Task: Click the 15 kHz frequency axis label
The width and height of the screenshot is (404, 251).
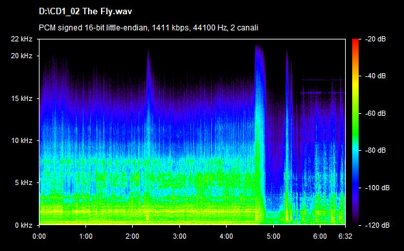Action: [x=21, y=98]
